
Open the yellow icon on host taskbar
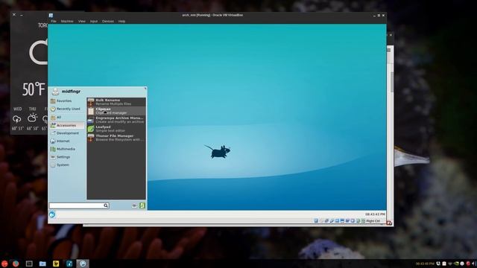point(56,264)
